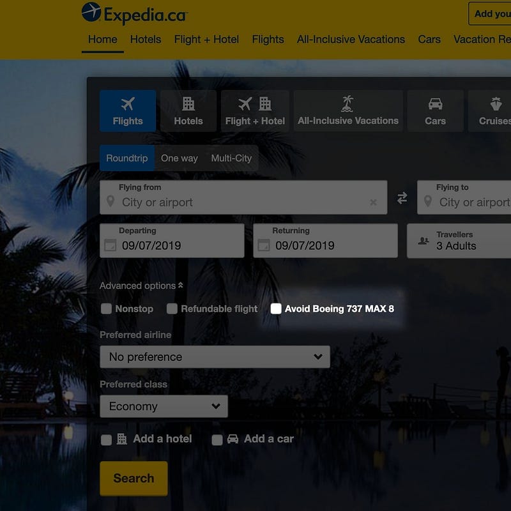Viewport: 511px width, 511px height.
Task: Expand the Preferred class Economy dropdown
Action: click(164, 406)
